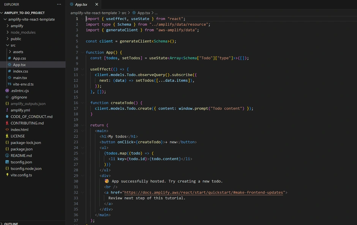Fold the App function at line 7
This screenshot has width=357, height=225.
click(x=82, y=52)
